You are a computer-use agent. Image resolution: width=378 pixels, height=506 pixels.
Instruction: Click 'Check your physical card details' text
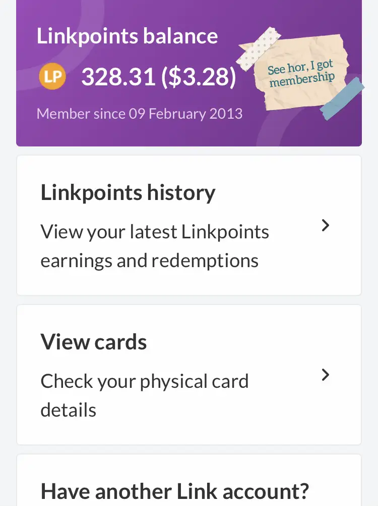(x=145, y=381)
